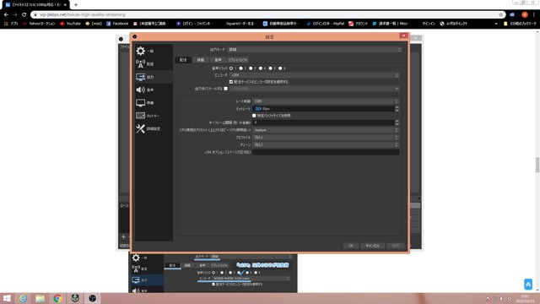This screenshot has width=540, height=304.
Task: Expand the medium CPU preset dropdown
Action: (x=326, y=130)
